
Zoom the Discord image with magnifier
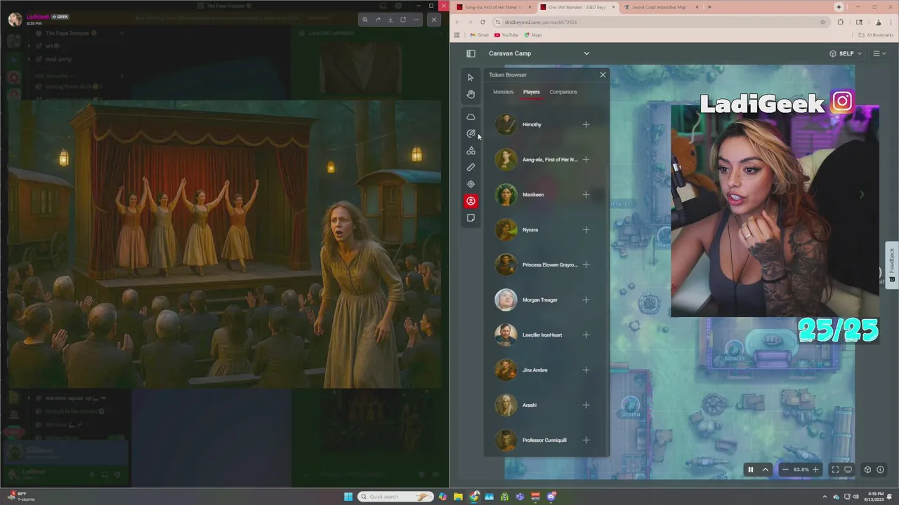coord(365,20)
